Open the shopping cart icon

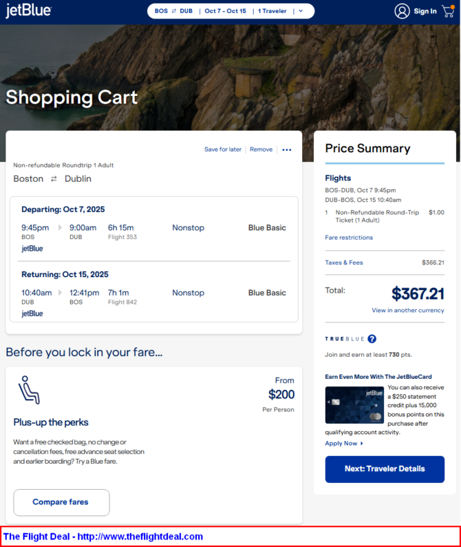[x=448, y=11]
